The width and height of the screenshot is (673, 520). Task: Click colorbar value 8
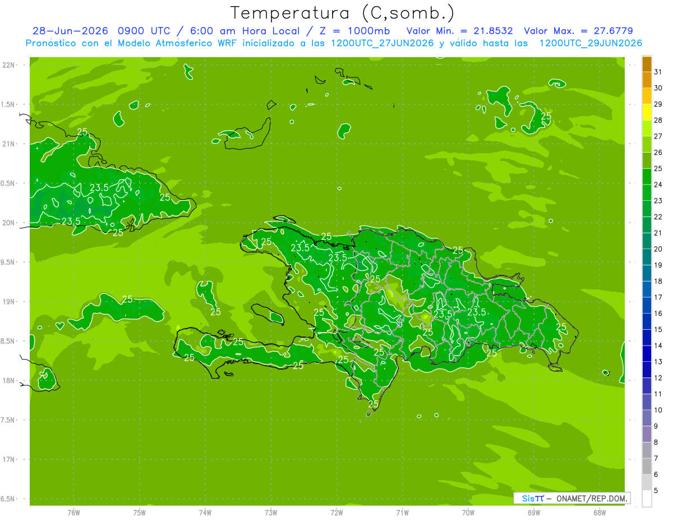656,443
